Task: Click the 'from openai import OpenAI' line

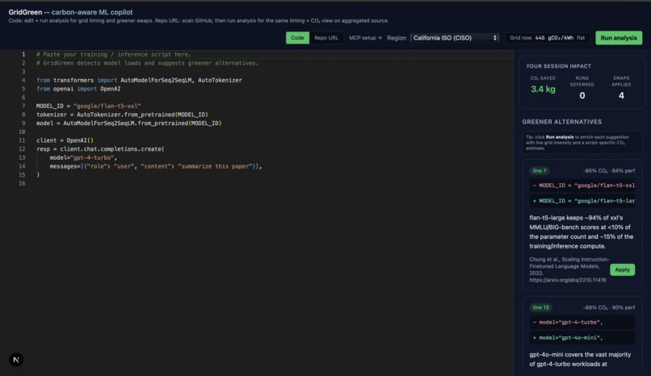Action: [78, 89]
